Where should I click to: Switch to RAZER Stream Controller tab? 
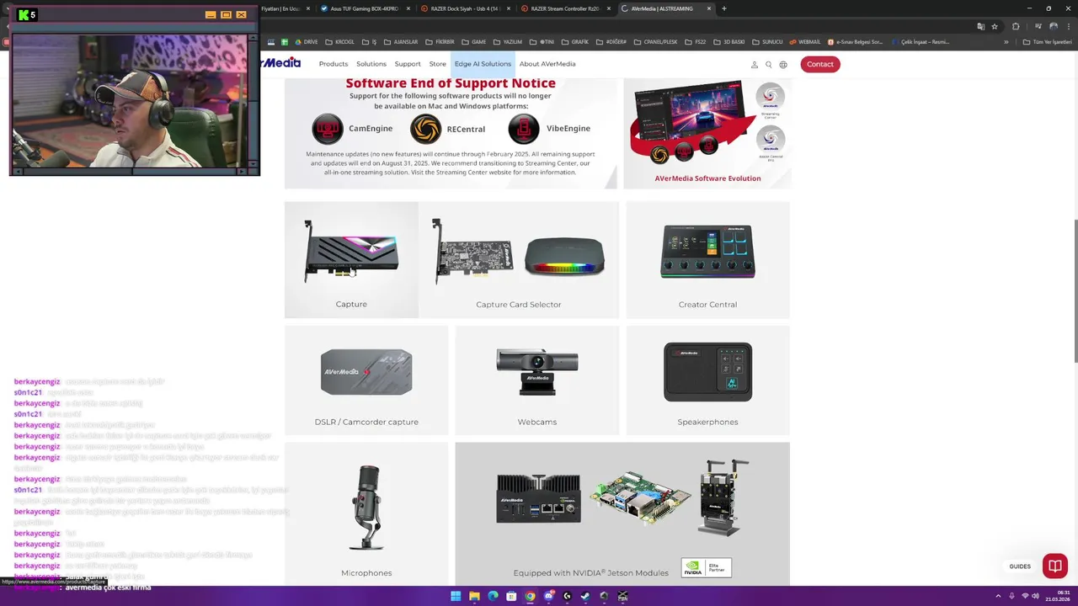[x=565, y=8]
